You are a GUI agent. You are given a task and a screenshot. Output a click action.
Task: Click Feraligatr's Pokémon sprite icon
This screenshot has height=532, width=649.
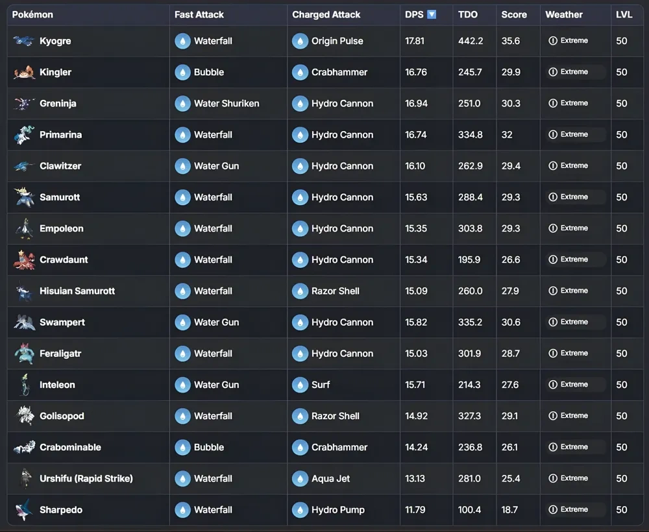tap(23, 354)
